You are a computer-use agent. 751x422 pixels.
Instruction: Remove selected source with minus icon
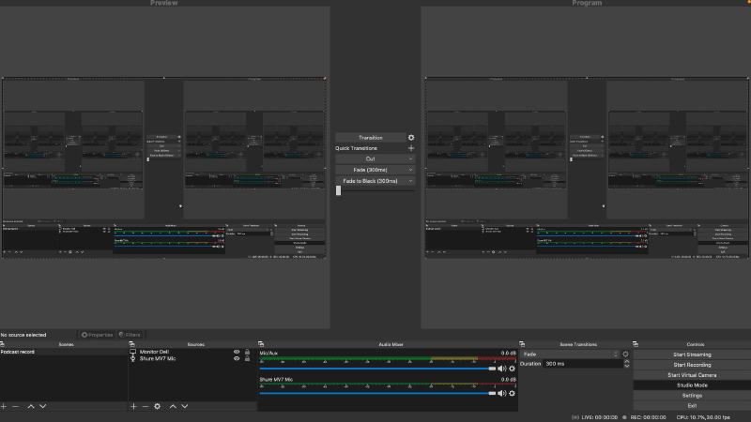145,406
